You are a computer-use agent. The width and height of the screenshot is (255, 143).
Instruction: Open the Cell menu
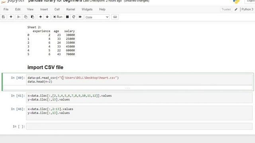coord(57,10)
